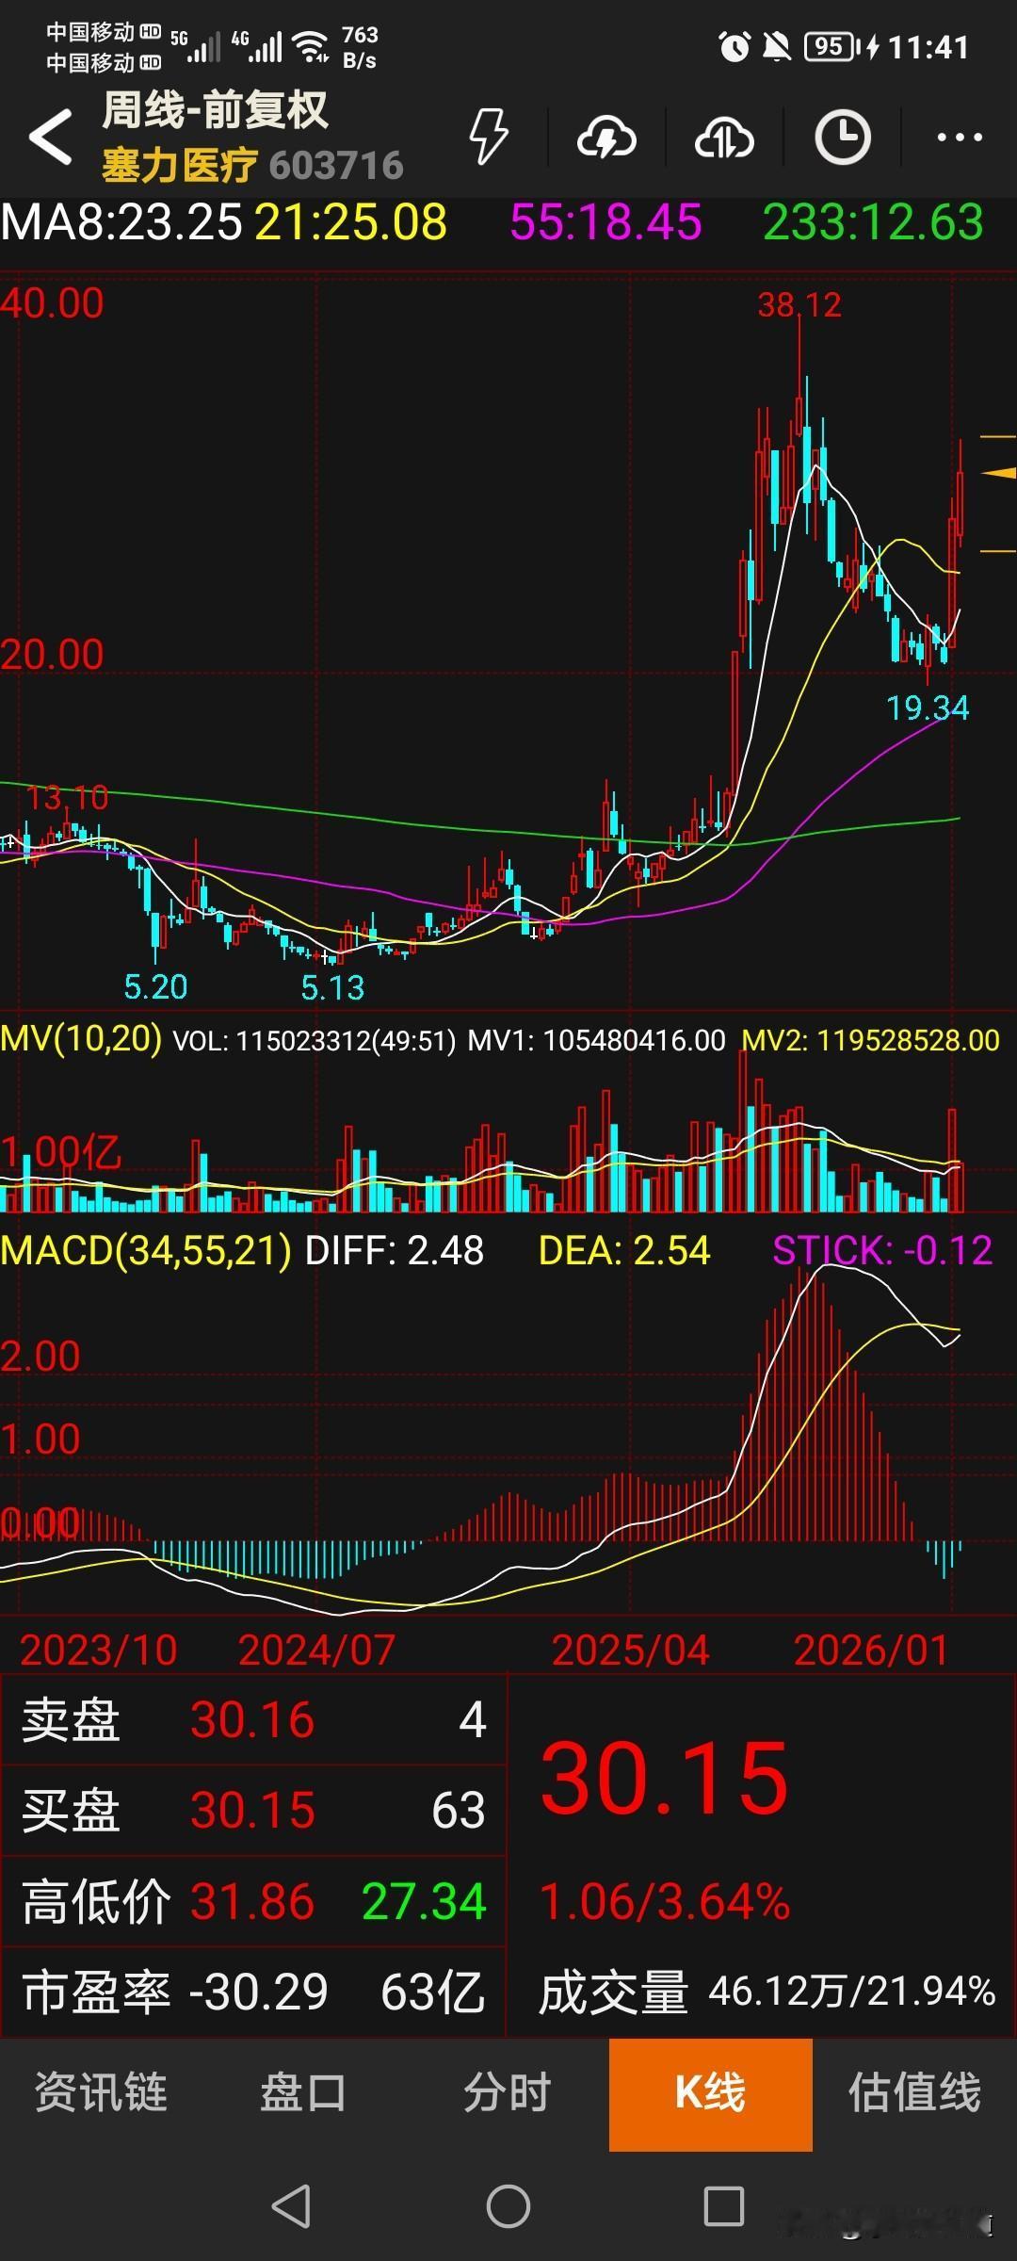
Task: Tap the MA8:23.25 indicator value
Action: coord(122,222)
